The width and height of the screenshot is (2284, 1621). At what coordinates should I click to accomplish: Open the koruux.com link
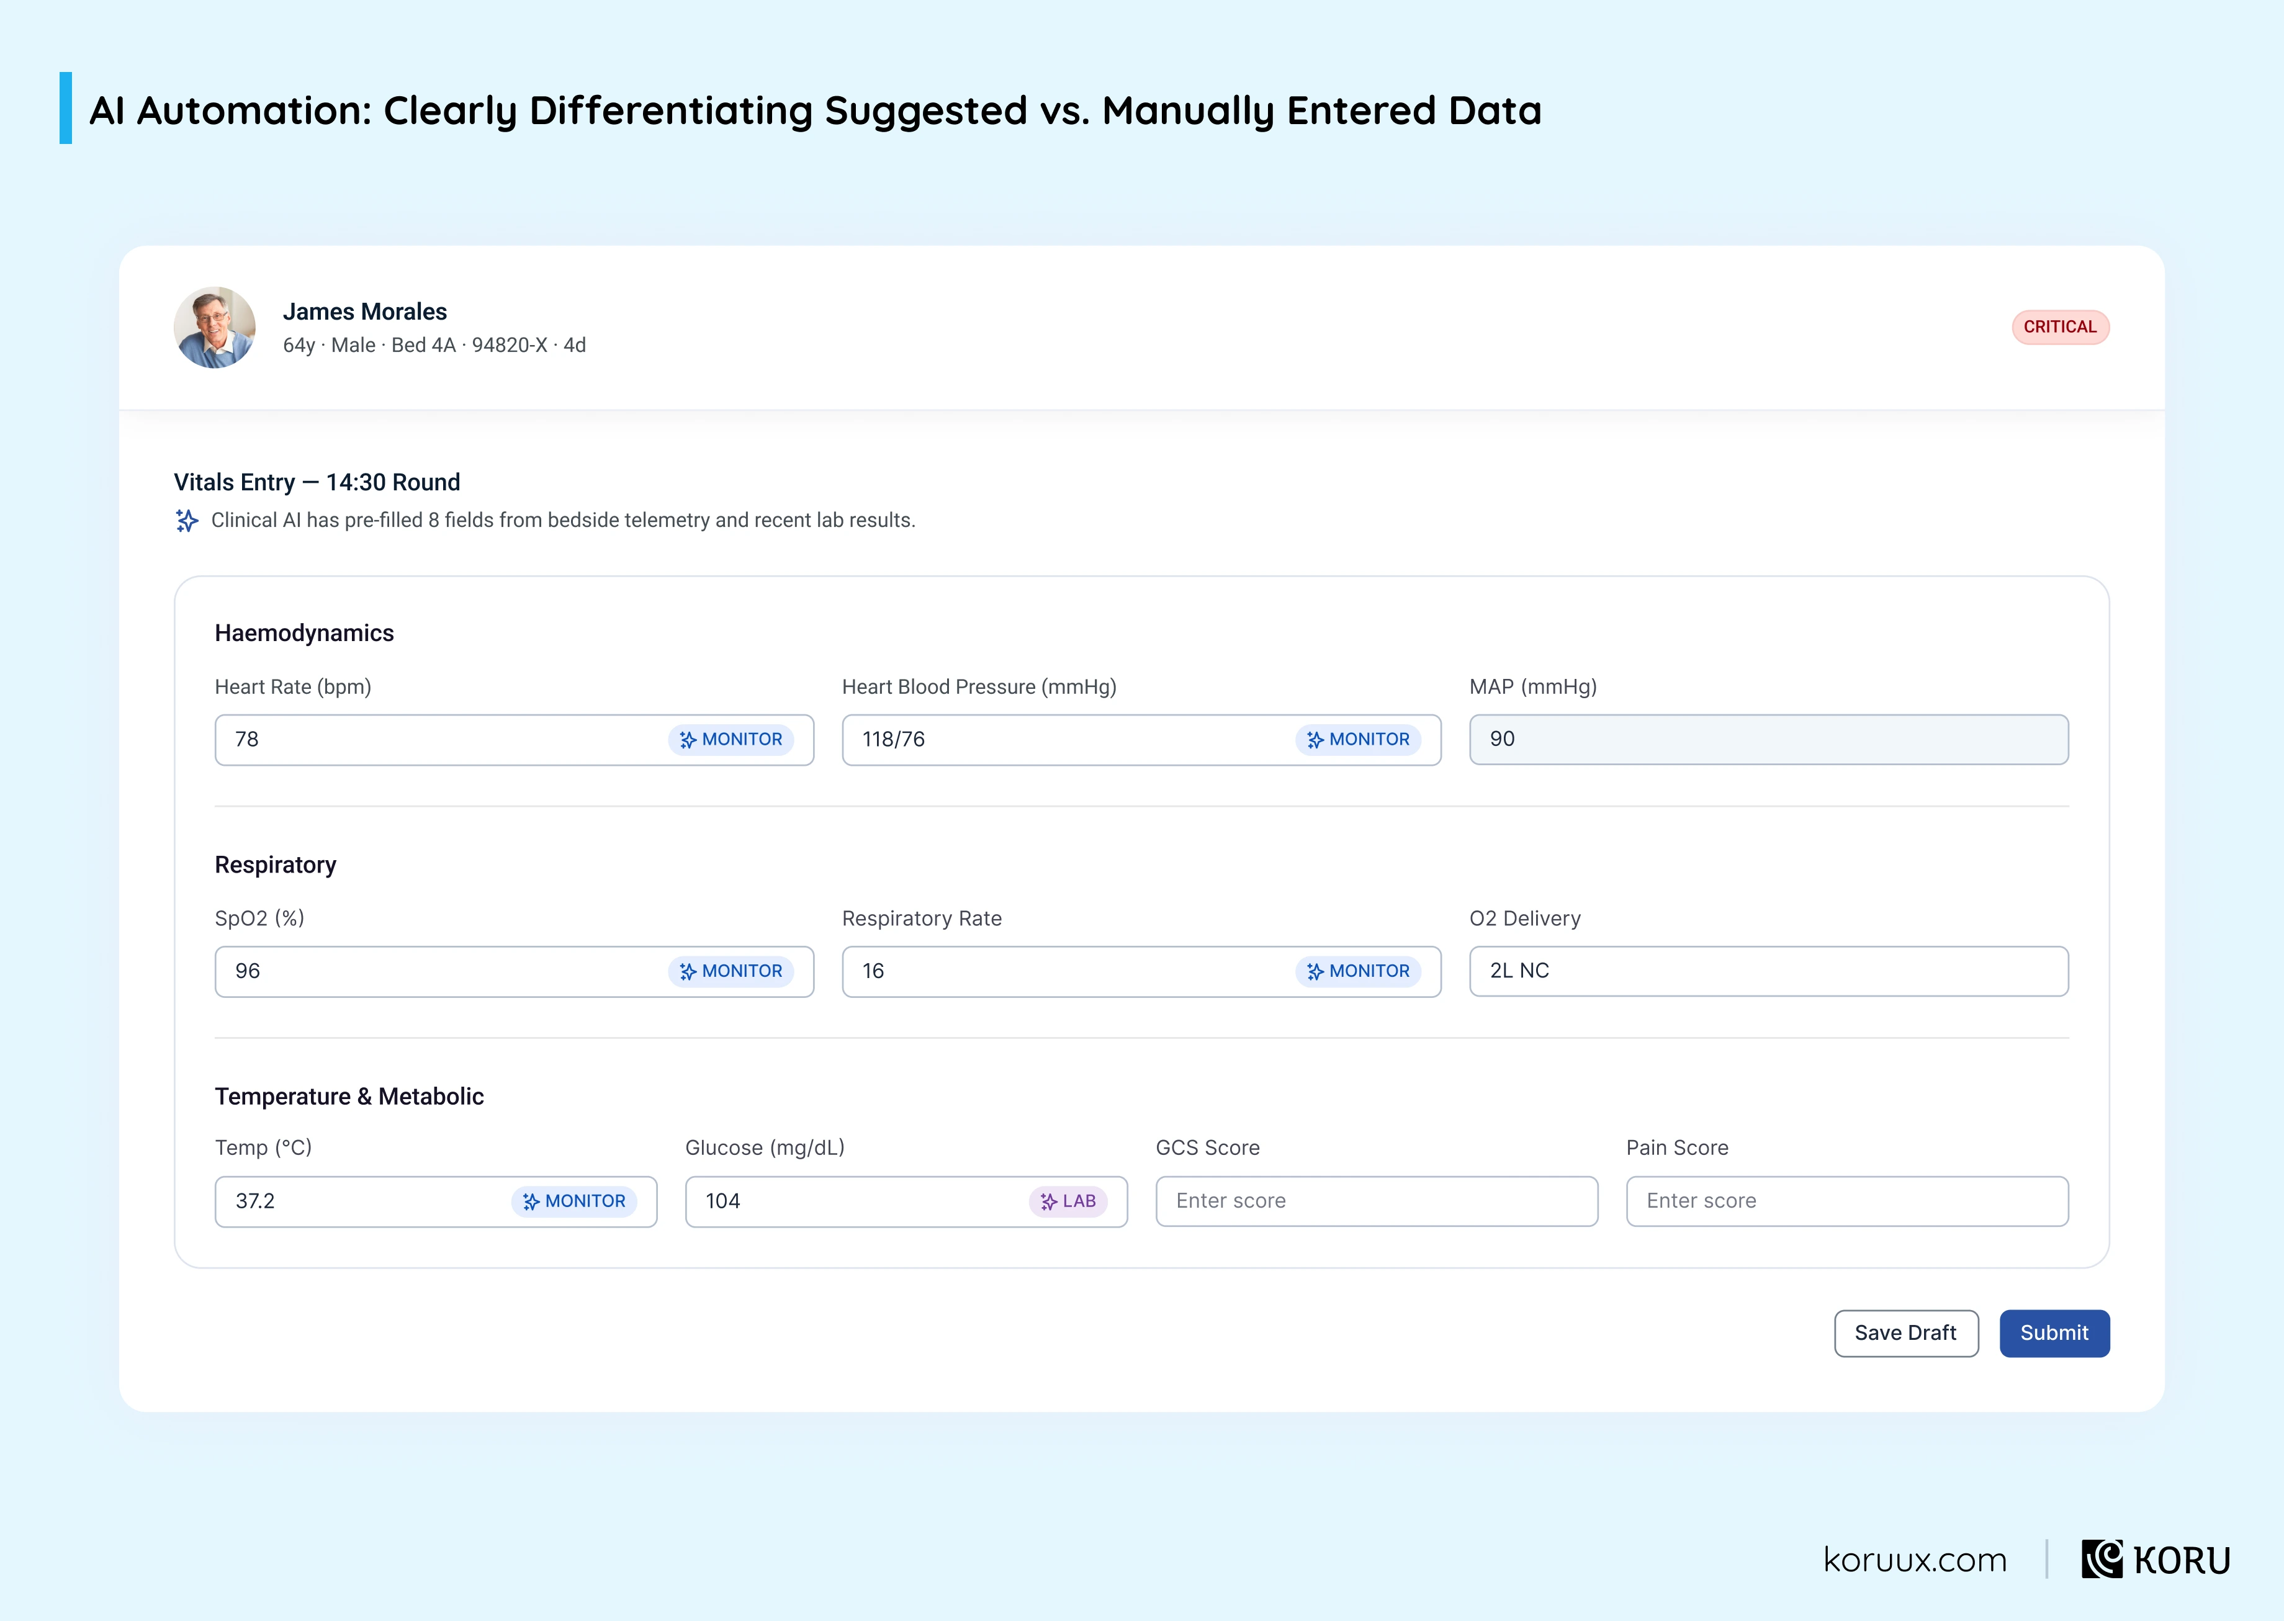pyautogui.click(x=1915, y=1560)
